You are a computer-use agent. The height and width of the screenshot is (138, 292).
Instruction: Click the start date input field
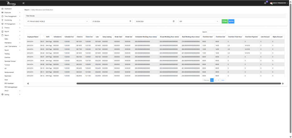coord(112,21)
